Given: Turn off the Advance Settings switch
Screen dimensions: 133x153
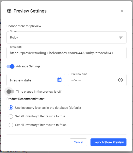Looking at the screenshot, I should click(10, 66).
